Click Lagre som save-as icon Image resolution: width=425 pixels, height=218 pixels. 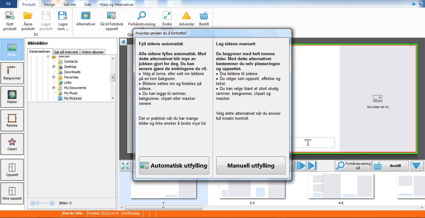pos(63,16)
